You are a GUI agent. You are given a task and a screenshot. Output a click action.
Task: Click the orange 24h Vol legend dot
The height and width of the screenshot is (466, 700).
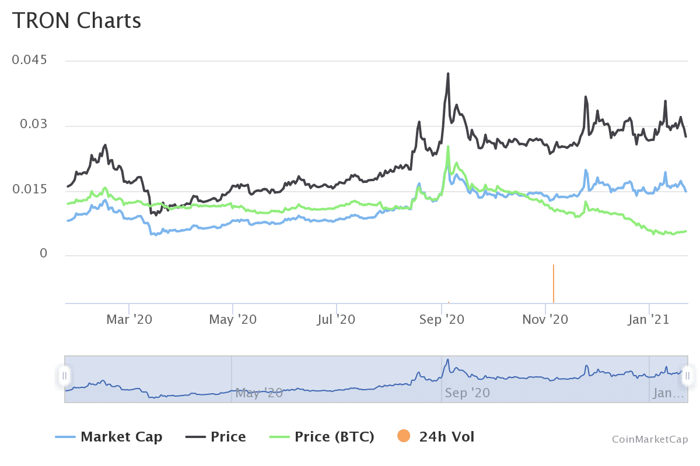point(404,436)
